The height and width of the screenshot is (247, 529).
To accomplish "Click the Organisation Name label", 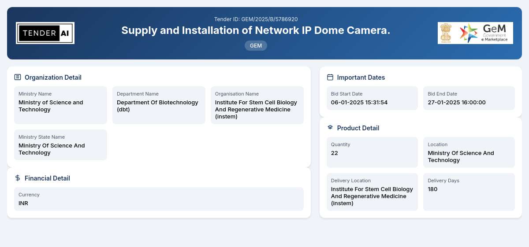I will [237, 94].
